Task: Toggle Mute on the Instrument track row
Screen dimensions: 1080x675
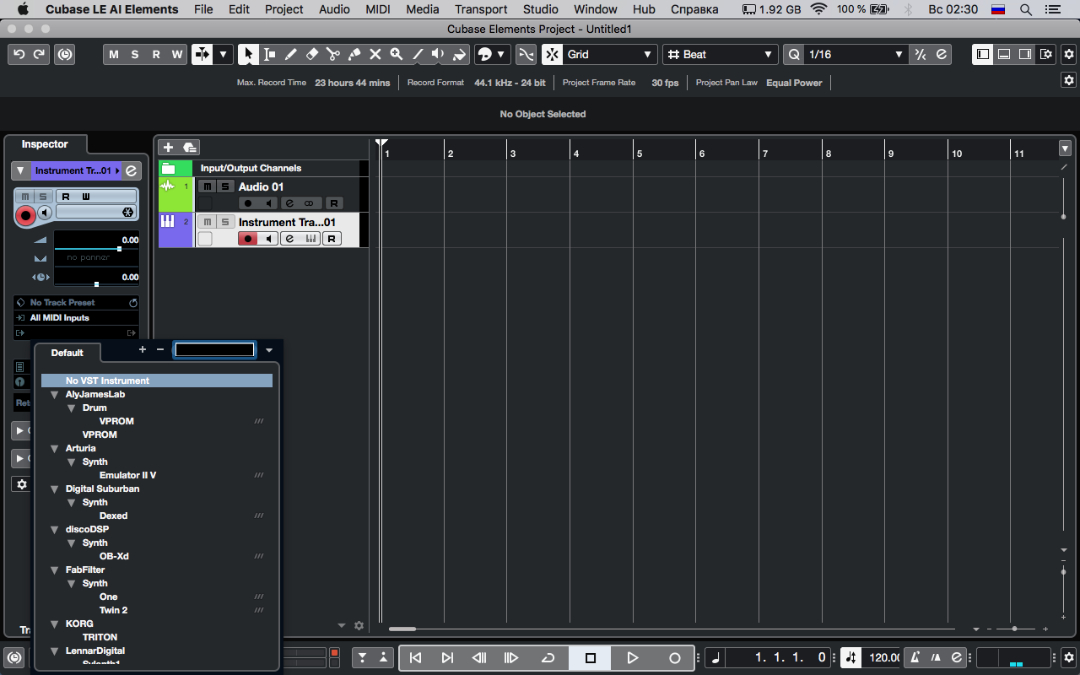Action: [207, 222]
